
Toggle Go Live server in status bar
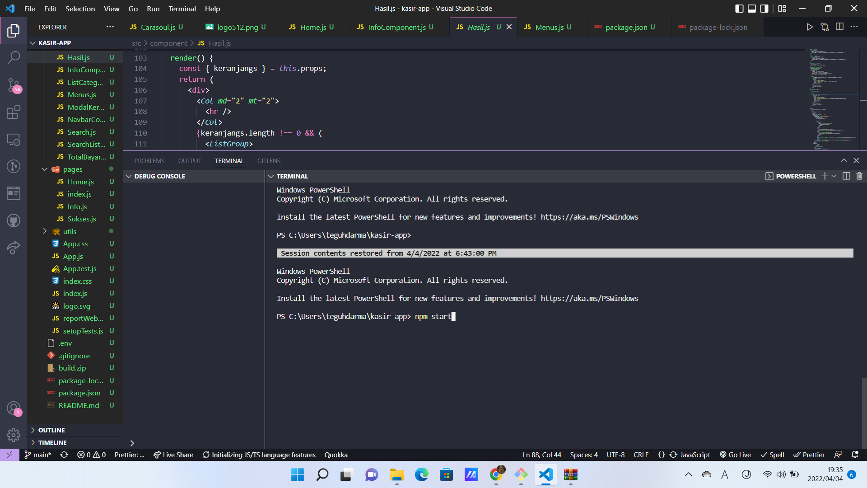pos(735,455)
